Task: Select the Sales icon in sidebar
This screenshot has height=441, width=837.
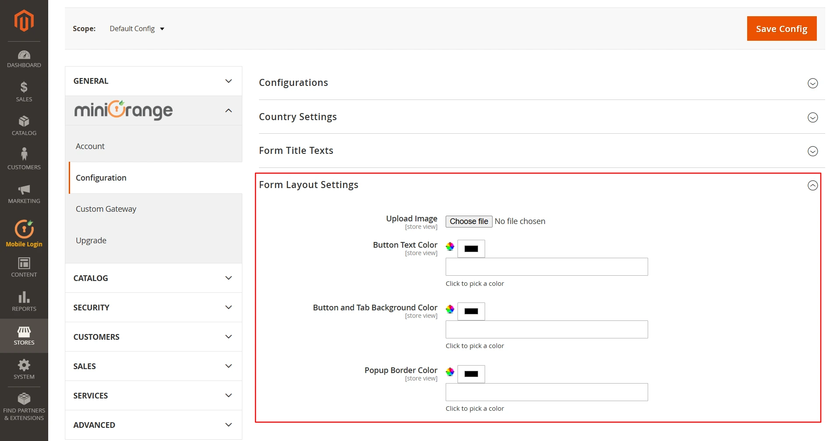Action: coord(24,91)
